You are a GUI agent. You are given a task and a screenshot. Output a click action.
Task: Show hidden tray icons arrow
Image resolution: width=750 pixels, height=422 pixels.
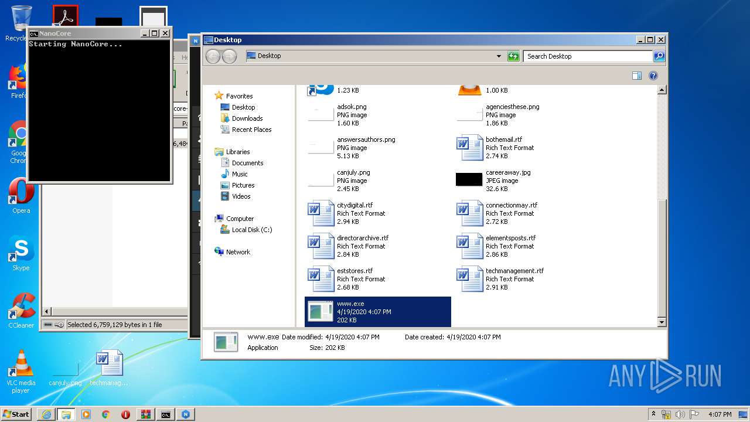653,414
